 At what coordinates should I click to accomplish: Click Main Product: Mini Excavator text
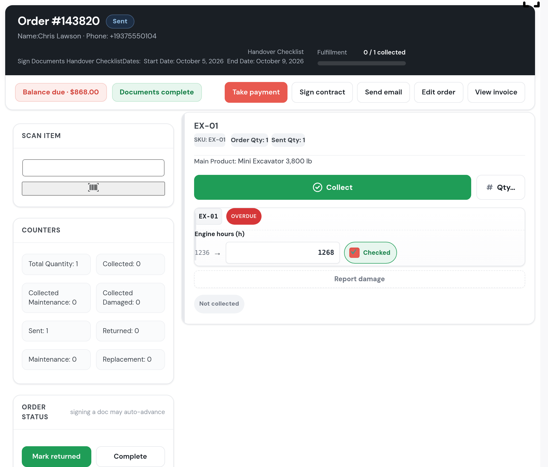click(253, 161)
